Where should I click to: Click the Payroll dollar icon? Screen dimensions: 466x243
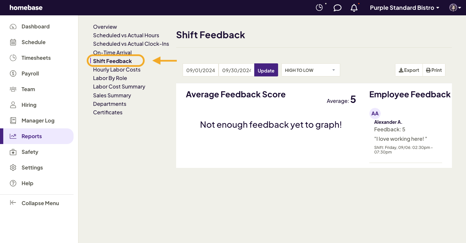coord(13,73)
